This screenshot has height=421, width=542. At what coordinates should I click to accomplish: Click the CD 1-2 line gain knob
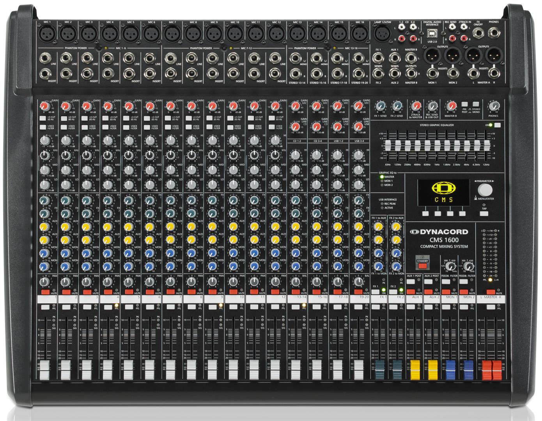(296, 126)
